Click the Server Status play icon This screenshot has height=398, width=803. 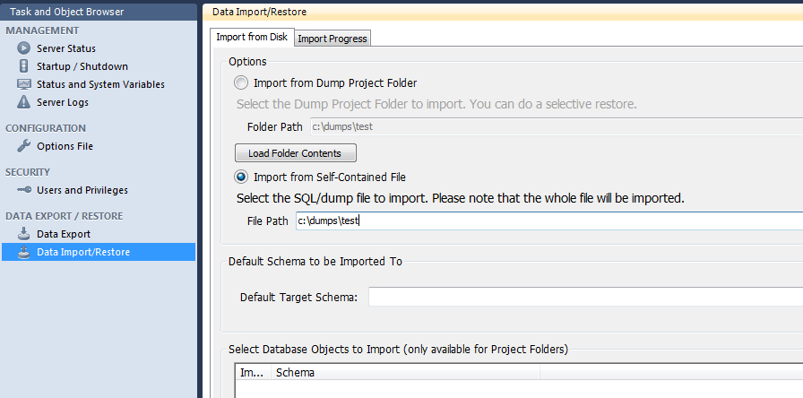pyautogui.click(x=23, y=48)
